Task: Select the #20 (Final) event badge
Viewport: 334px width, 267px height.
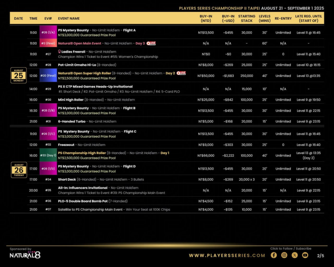Action: [x=48, y=75]
